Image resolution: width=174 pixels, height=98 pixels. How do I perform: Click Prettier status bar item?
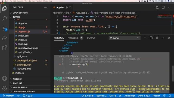156,96
